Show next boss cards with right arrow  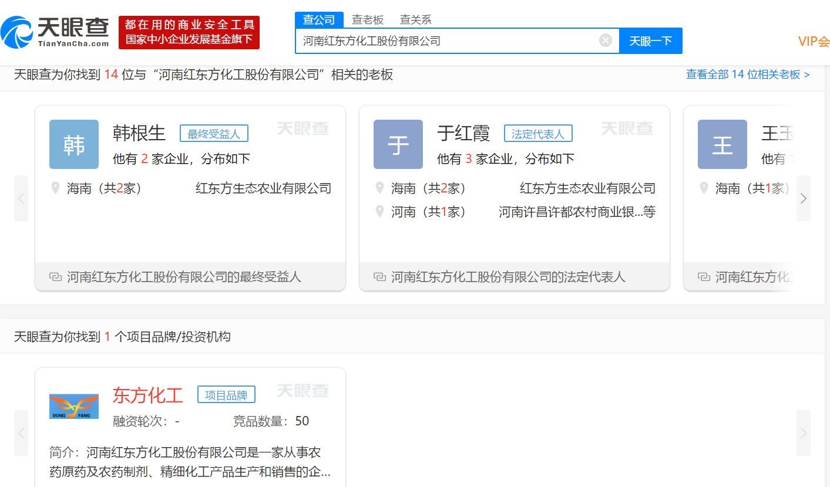pyautogui.click(x=804, y=198)
